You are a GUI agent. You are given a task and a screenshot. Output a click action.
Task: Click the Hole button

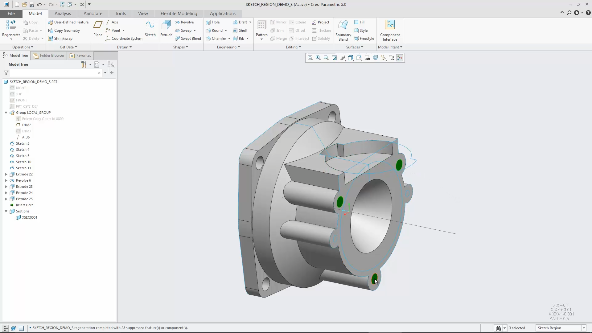[213, 22]
